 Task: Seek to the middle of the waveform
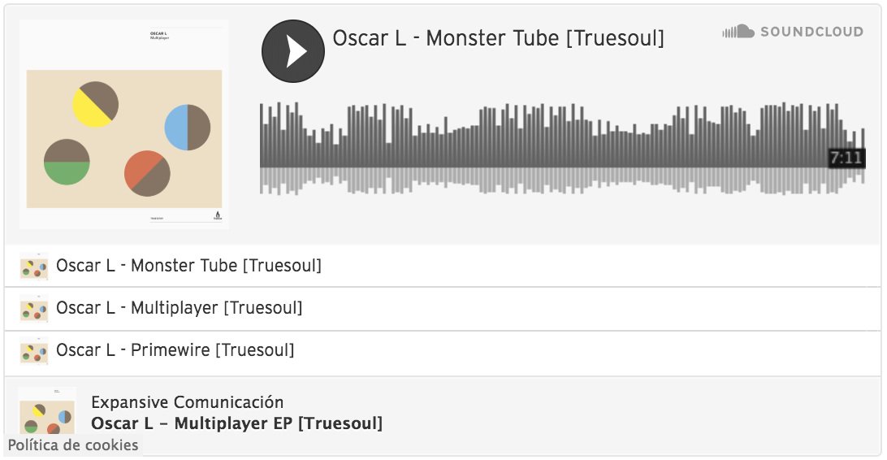click(x=562, y=150)
